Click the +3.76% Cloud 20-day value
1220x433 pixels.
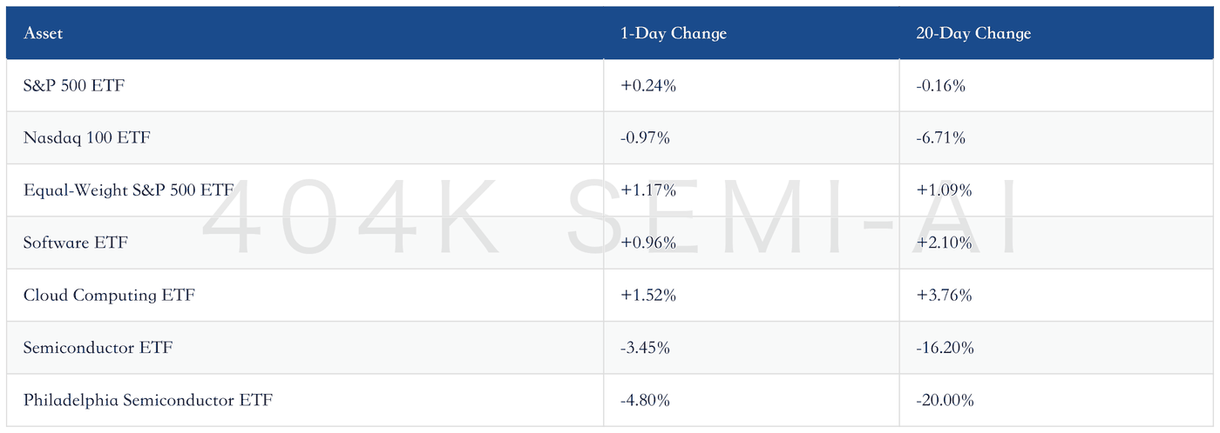[x=945, y=295]
